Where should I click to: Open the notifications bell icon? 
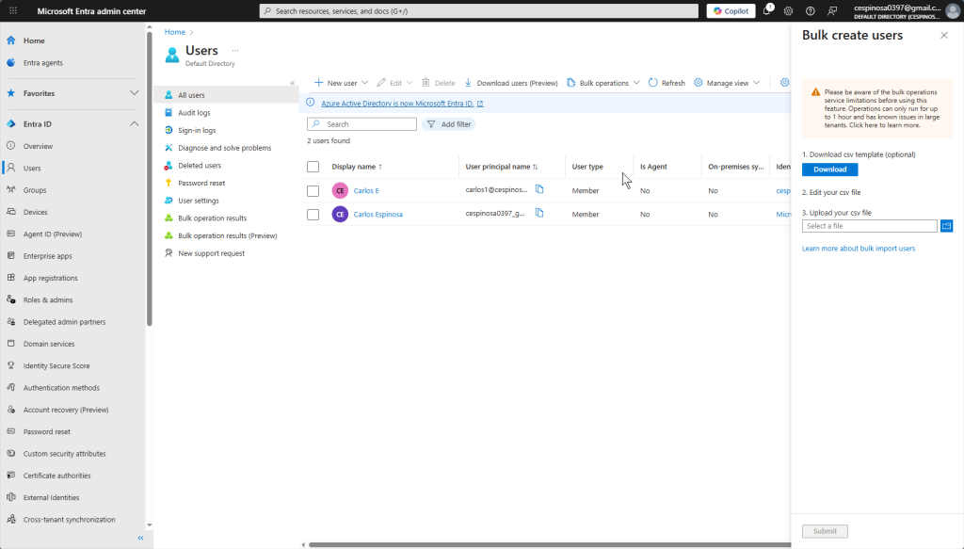pos(767,11)
